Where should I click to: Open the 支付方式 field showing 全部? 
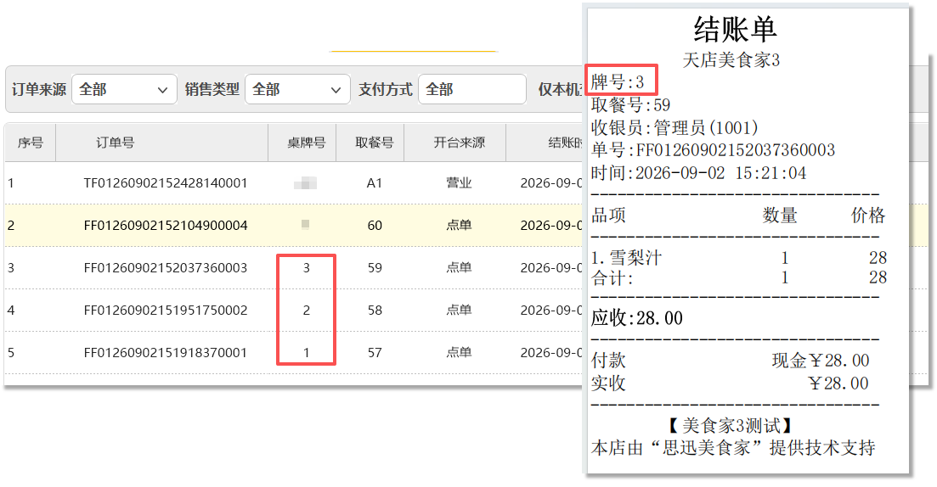472,90
